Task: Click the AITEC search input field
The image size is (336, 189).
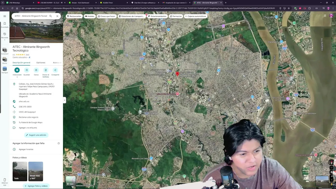Action: click(x=31, y=16)
